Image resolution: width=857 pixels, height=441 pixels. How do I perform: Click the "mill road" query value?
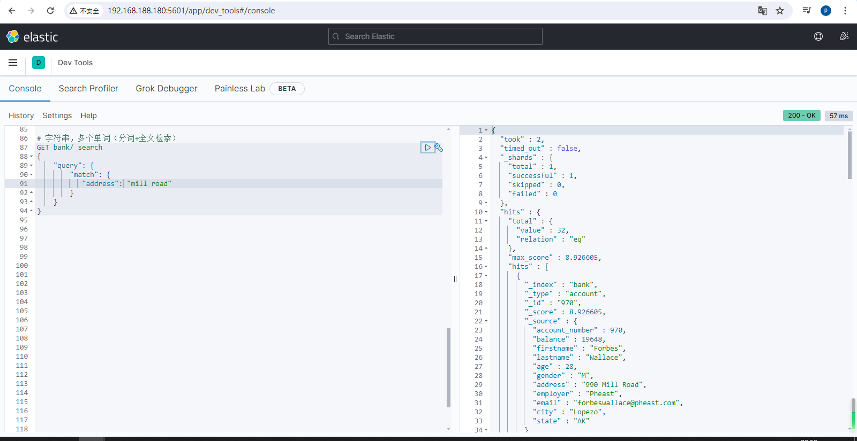149,184
